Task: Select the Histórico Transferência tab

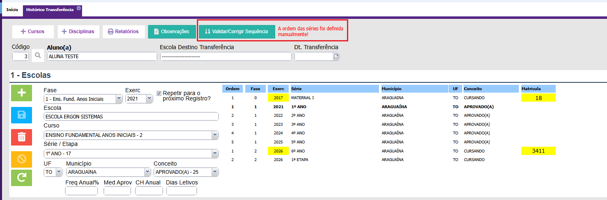Action: click(50, 9)
